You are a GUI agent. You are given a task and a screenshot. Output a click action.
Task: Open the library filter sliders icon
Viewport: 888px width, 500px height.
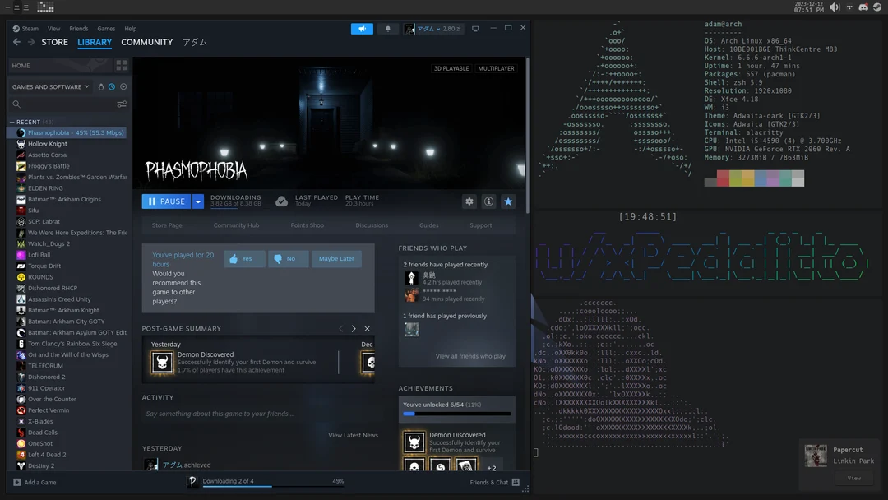click(x=122, y=104)
